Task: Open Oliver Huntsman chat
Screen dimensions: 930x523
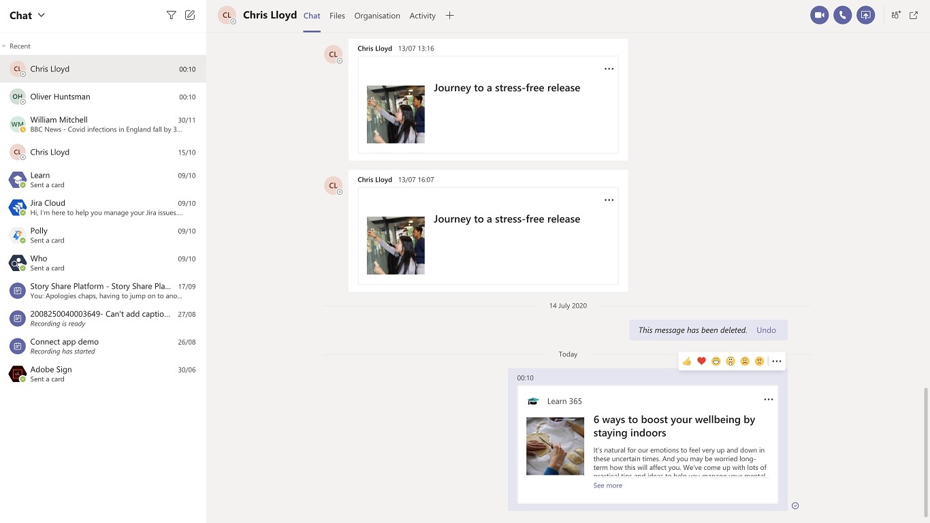Action: point(103,97)
